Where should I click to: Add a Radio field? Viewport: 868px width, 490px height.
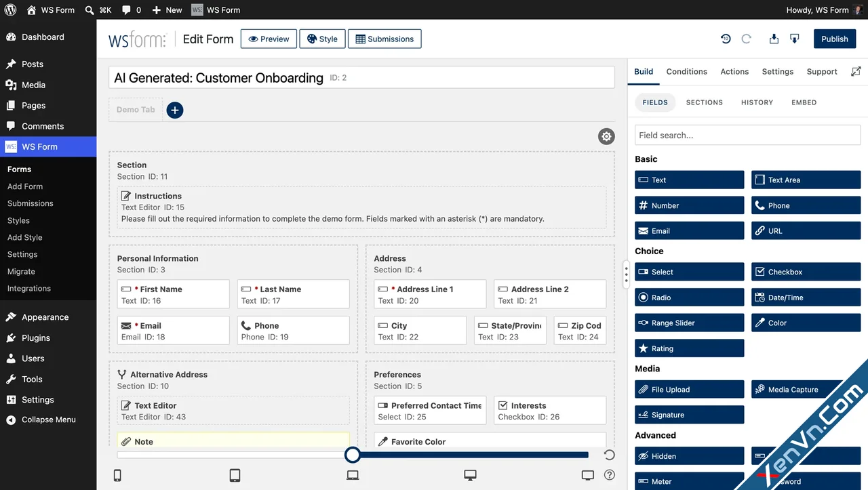coord(689,298)
